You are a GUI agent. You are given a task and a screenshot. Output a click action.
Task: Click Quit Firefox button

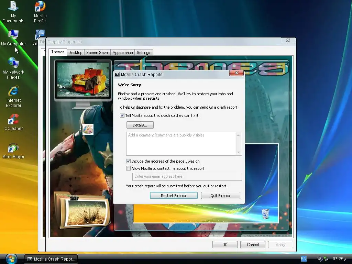click(220, 196)
